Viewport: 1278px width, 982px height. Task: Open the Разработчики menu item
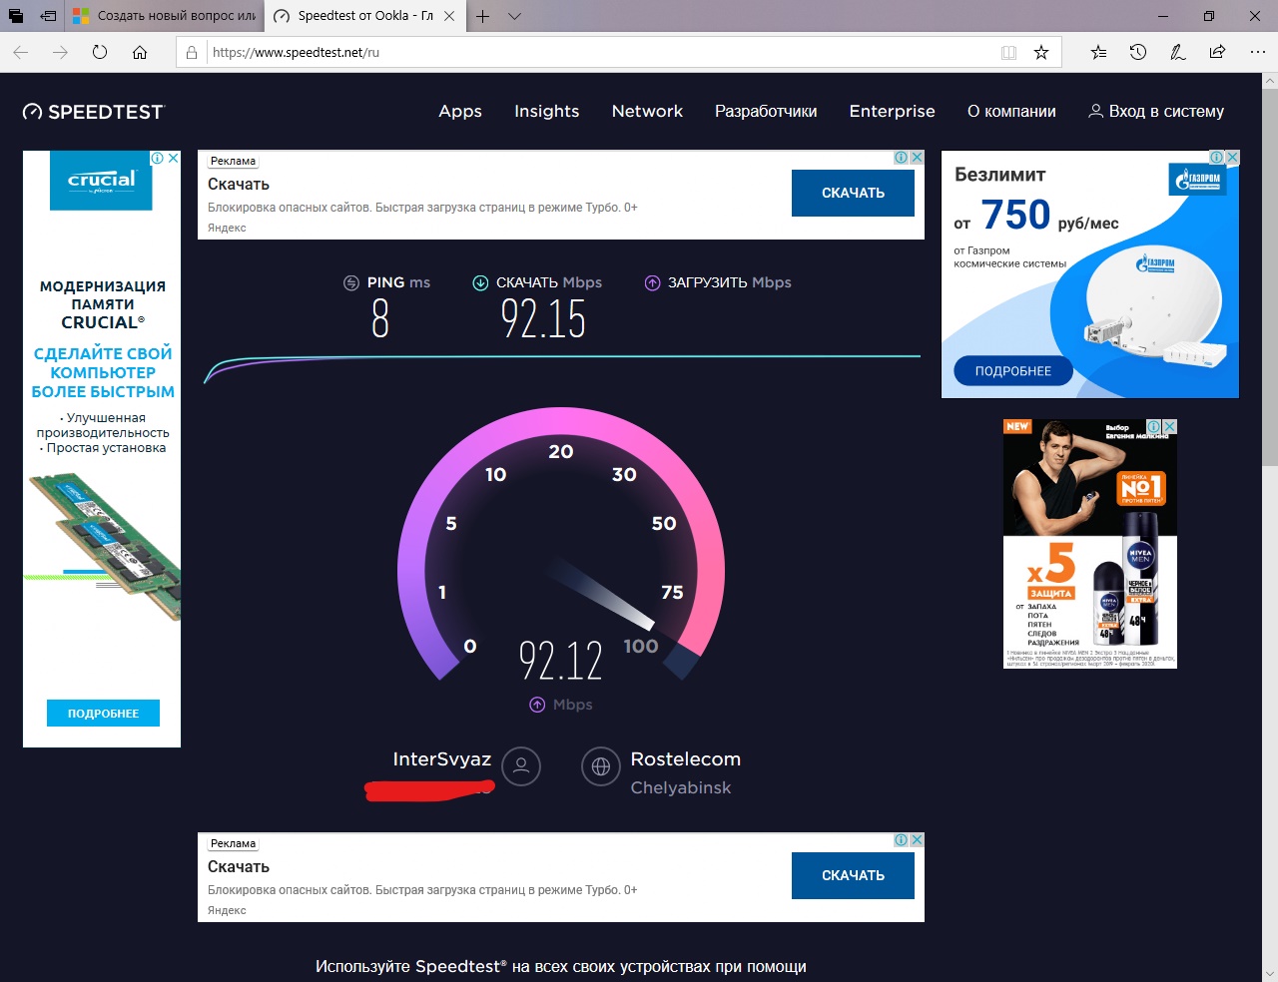(x=766, y=111)
